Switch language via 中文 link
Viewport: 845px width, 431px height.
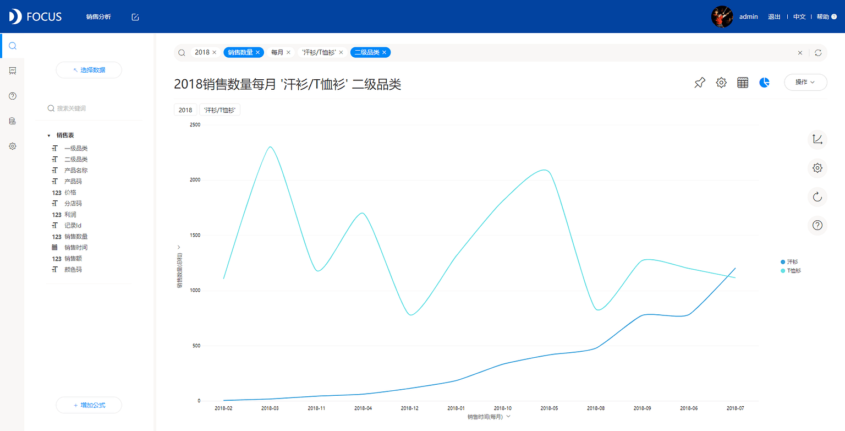[x=799, y=17]
